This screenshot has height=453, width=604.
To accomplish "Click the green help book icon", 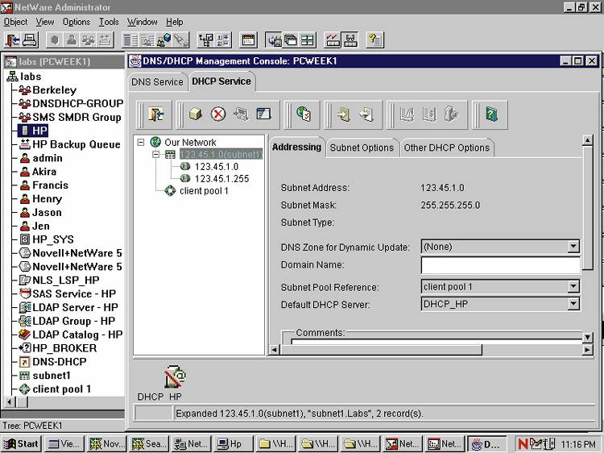I will (491, 114).
